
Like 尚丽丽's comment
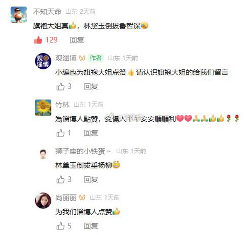[x=61, y=226]
